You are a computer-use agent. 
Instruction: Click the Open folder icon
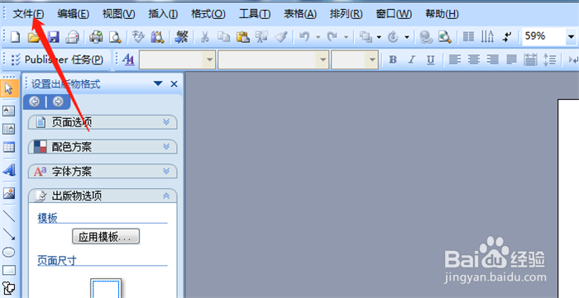(x=34, y=37)
